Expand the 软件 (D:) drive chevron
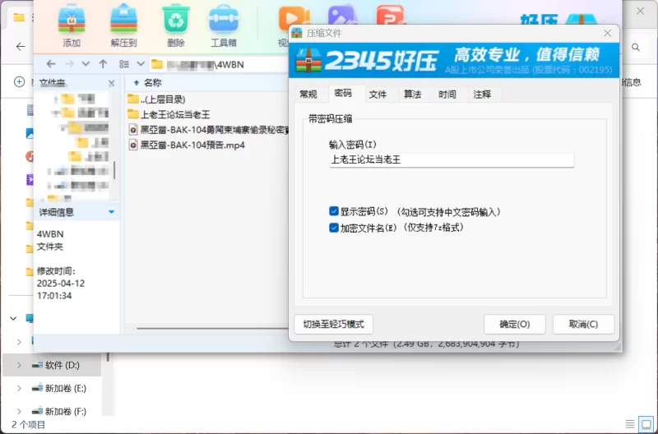This screenshot has height=434, width=658. pos(19,365)
